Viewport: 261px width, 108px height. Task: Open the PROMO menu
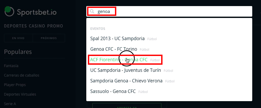pos(55,26)
